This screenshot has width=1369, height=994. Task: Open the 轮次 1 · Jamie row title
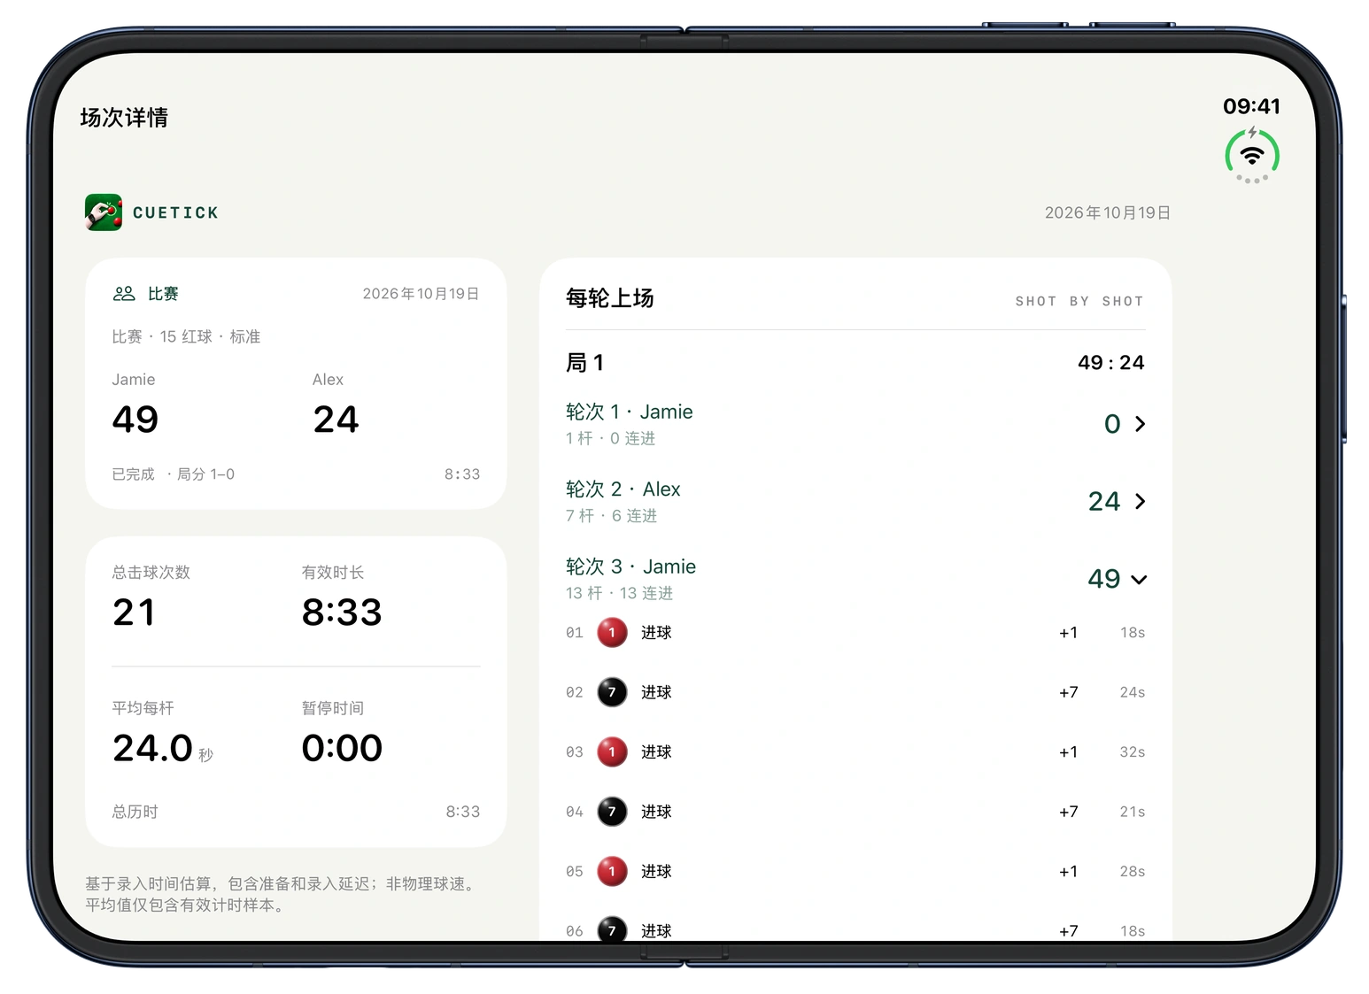[x=629, y=412]
